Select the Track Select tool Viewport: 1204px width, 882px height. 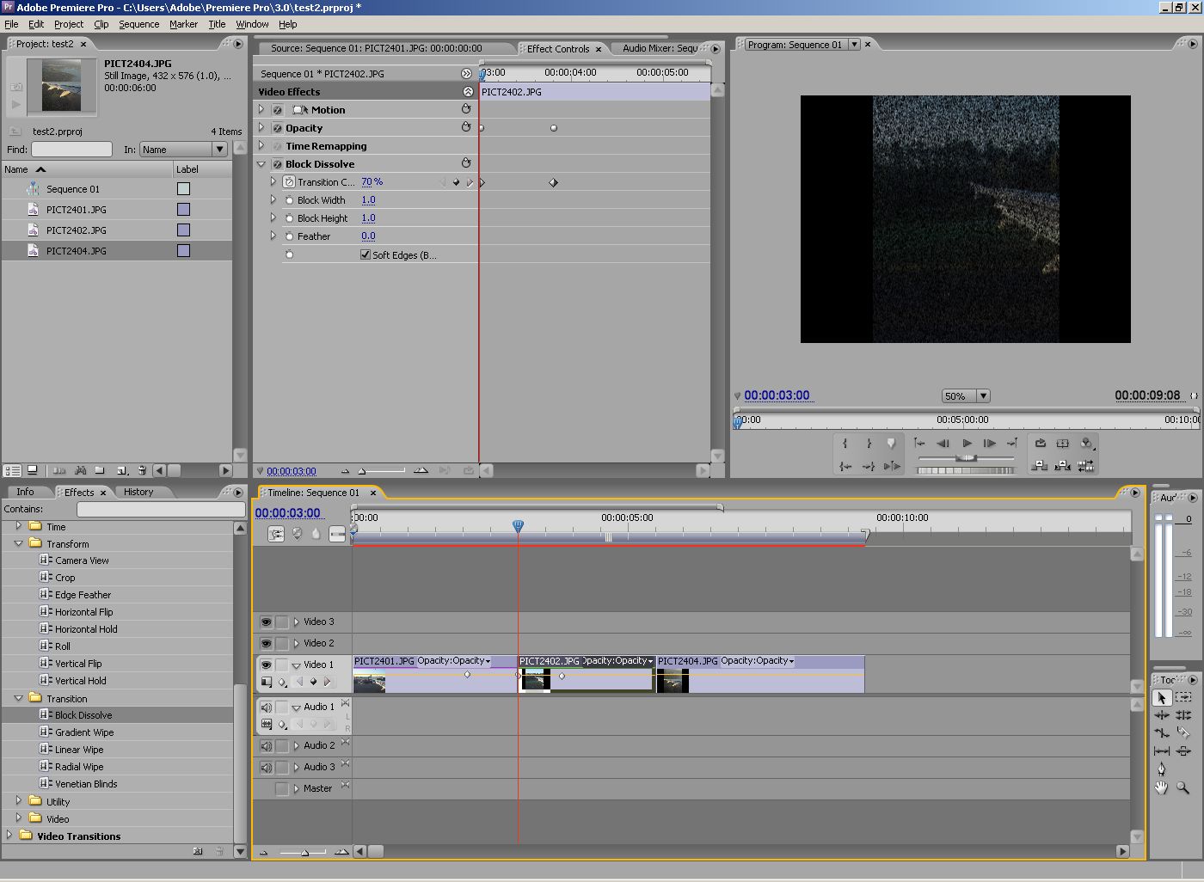click(1183, 698)
